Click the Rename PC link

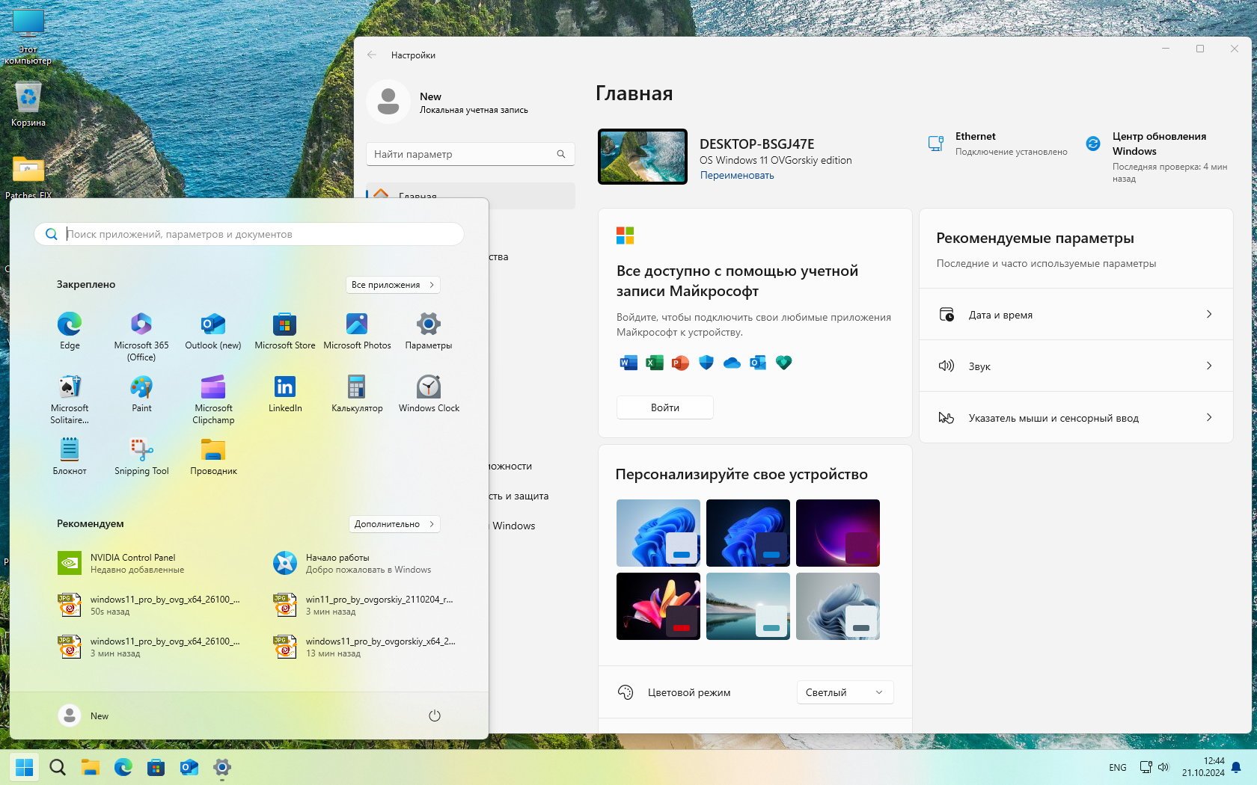click(737, 176)
